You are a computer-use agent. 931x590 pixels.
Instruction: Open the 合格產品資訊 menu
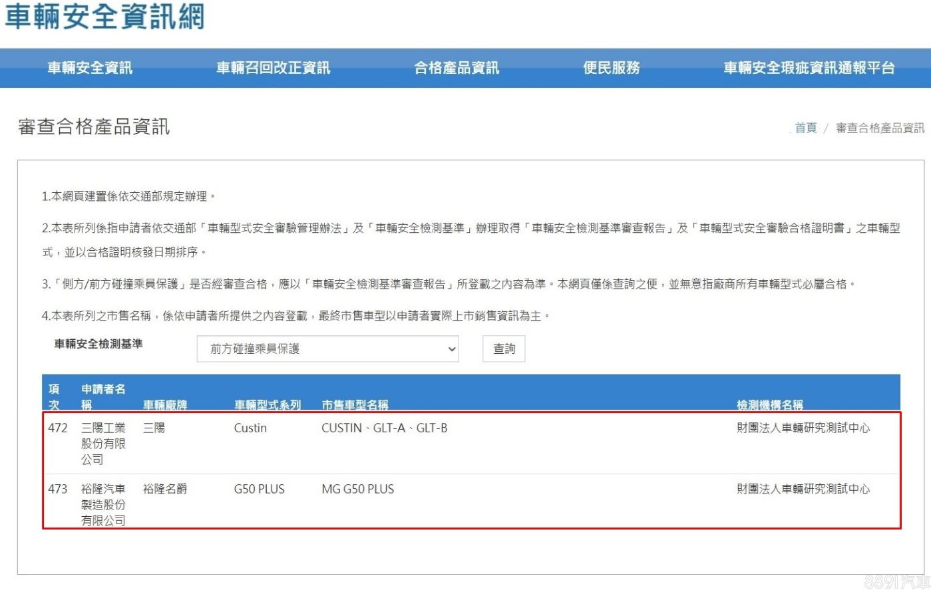[457, 68]
